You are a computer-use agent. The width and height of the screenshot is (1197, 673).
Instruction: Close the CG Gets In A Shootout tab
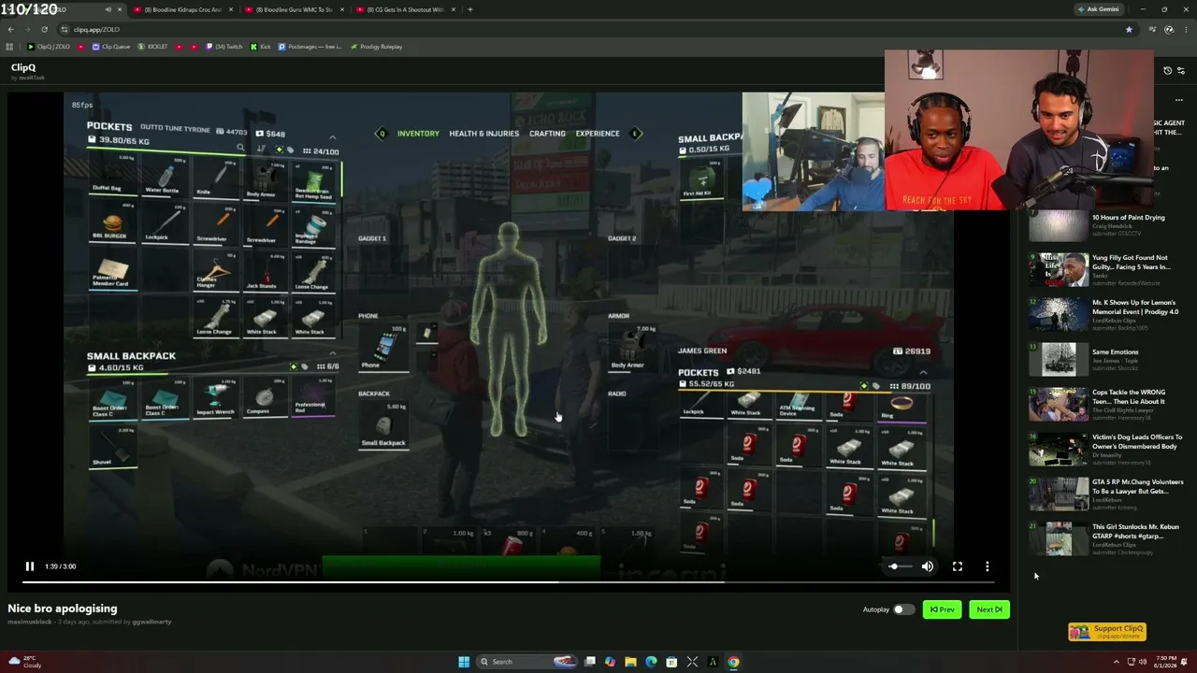[454, 9]
